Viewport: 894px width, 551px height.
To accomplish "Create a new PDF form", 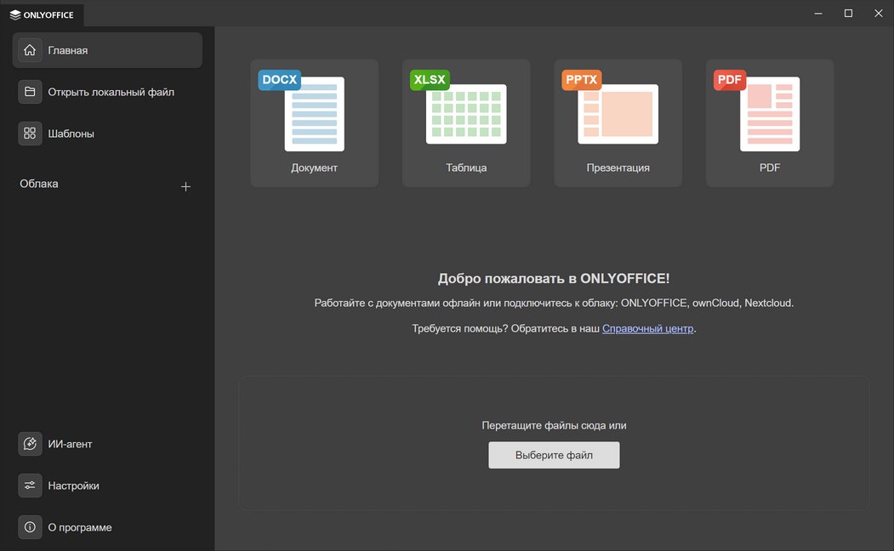I will (x=769, y=122).
